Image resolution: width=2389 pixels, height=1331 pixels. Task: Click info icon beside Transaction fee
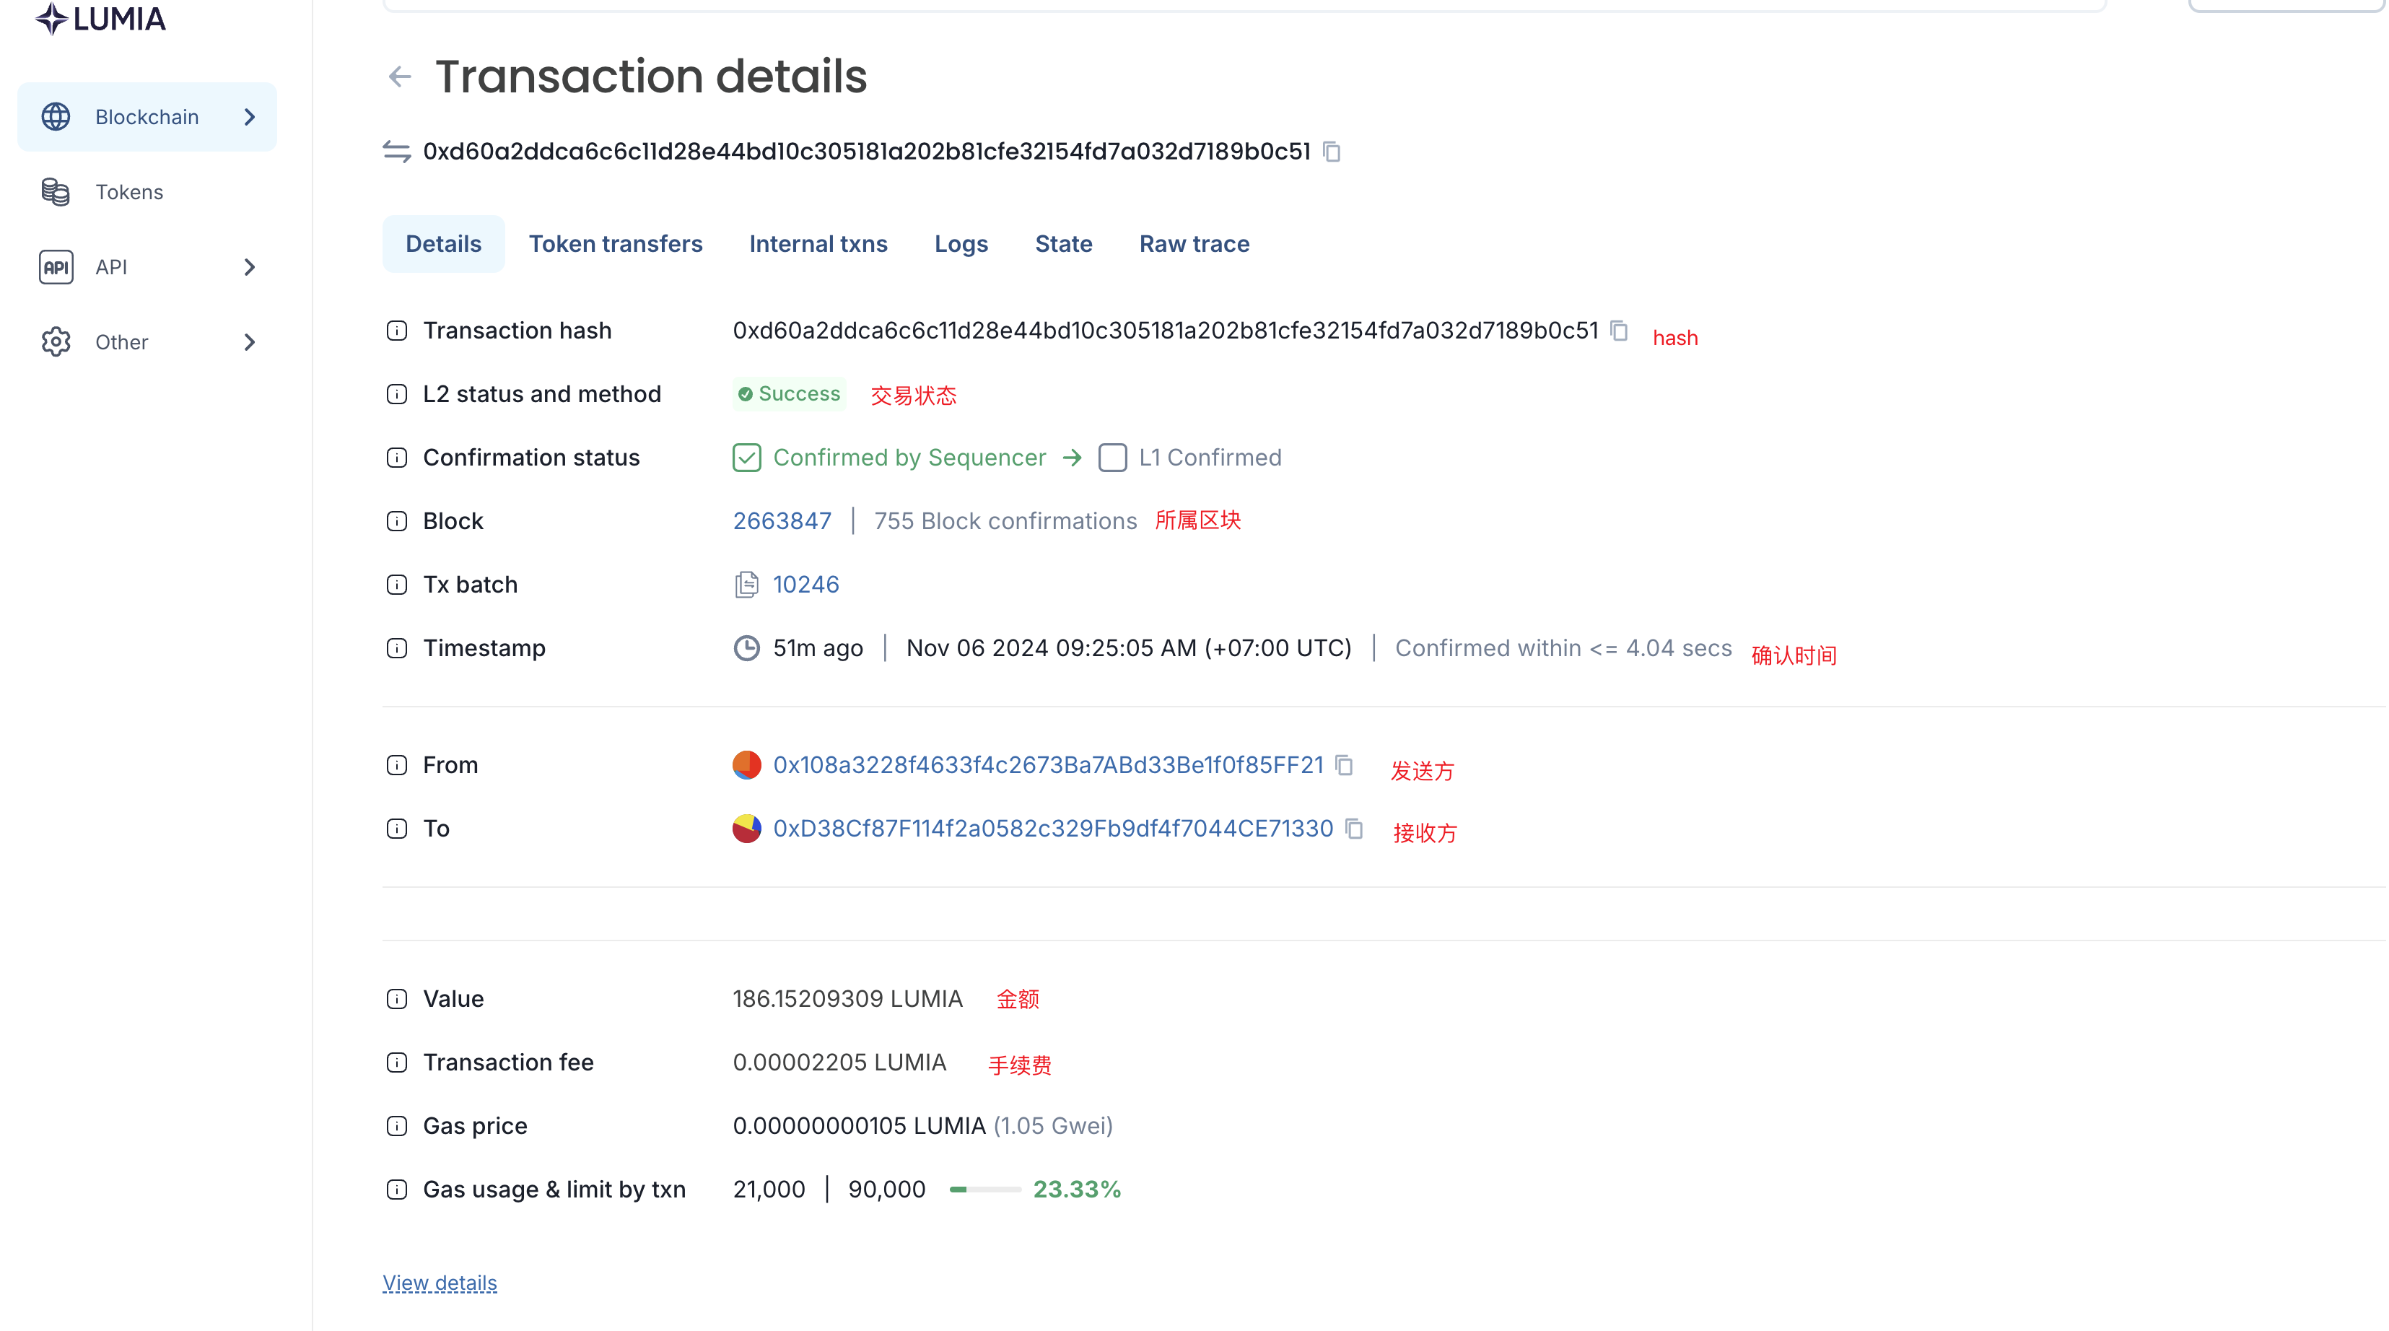click(x=397, y=1062)
